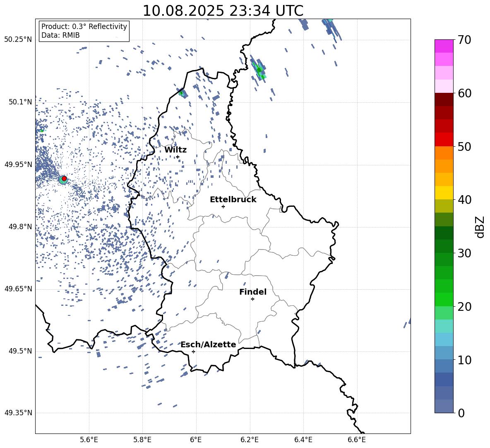The image size is (490, 448).
Task: Click the 49.65°N latitude label
Action: coord(18,289)
